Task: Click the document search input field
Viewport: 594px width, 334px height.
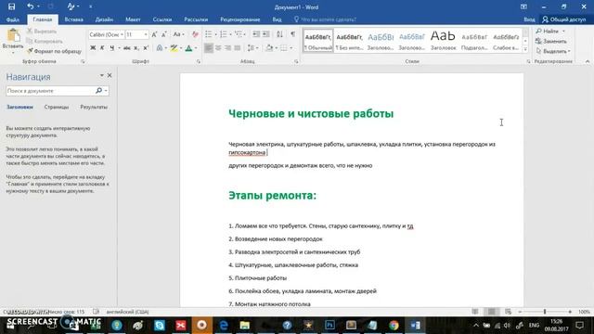Action: 49,91
